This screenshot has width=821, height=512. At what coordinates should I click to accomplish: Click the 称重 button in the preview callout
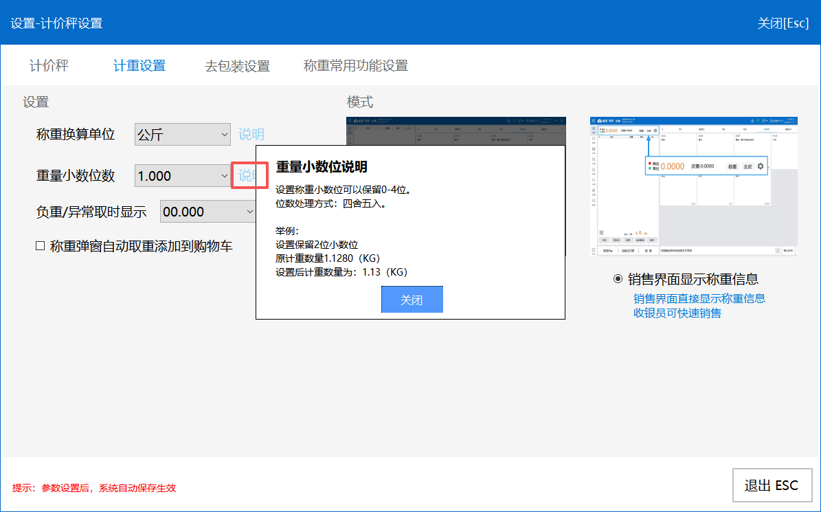[x=732, y=166]
